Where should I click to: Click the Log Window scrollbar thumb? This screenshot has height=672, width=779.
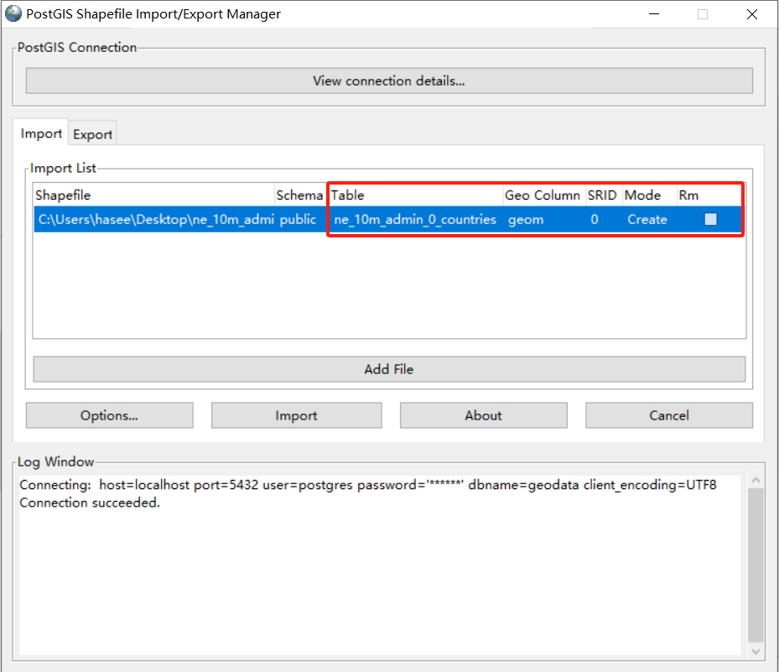click(x=756, y=565)
